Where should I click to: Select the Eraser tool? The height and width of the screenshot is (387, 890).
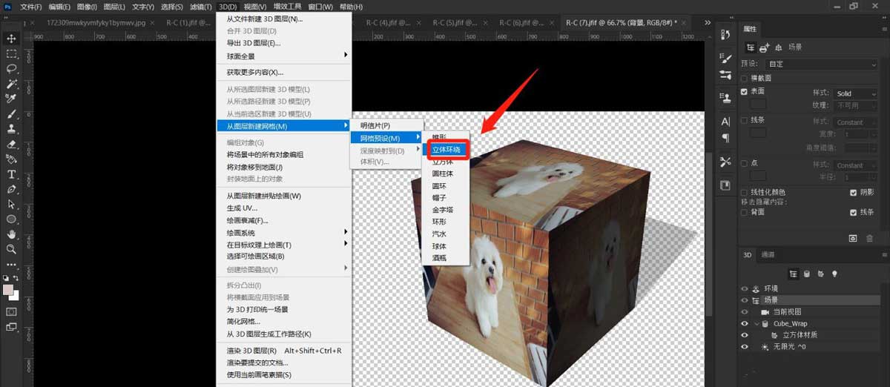click(12, 145)
